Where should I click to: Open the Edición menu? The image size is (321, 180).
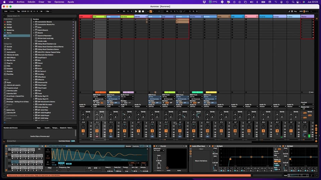[x=31, y=2]
